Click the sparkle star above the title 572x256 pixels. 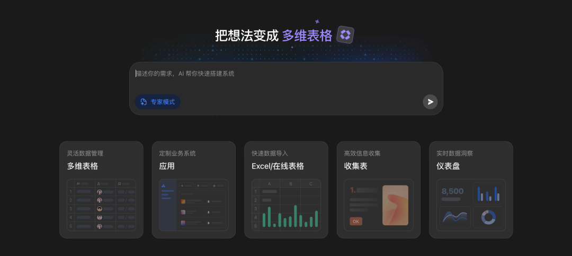(x=317, y=22)
